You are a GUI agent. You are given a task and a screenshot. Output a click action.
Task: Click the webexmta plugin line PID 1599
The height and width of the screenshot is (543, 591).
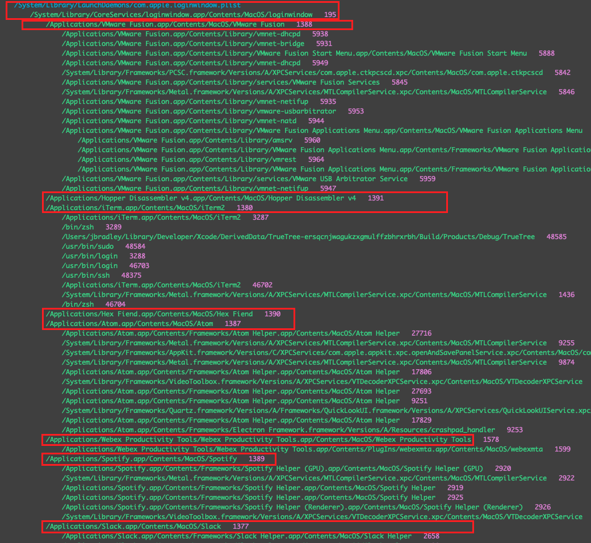(x=316, y=449)
